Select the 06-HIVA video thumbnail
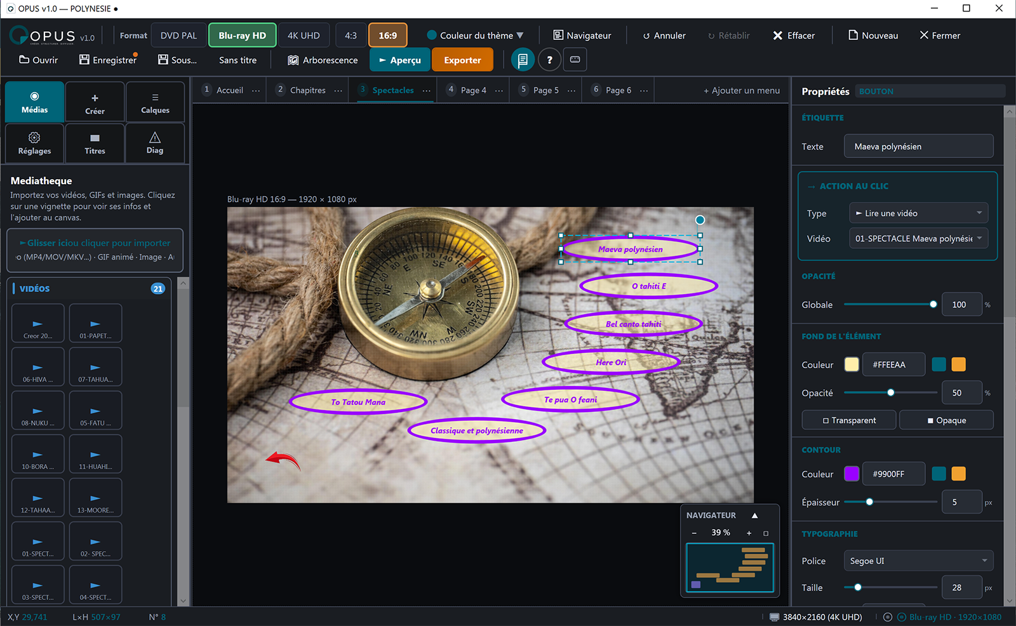The image size is (1016, 626). tap(37, 366)
